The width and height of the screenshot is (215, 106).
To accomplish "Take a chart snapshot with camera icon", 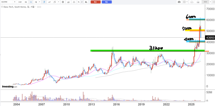I will pyautogui.click(x=179, y=2).
